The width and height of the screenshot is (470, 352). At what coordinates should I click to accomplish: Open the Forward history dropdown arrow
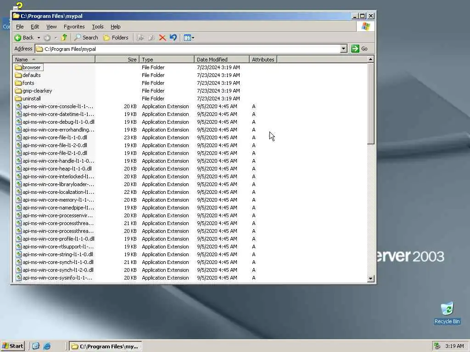[x=56, y=38]
